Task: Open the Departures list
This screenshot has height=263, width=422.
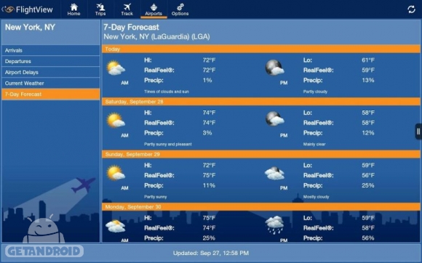Action: click(x=51, y=61)
